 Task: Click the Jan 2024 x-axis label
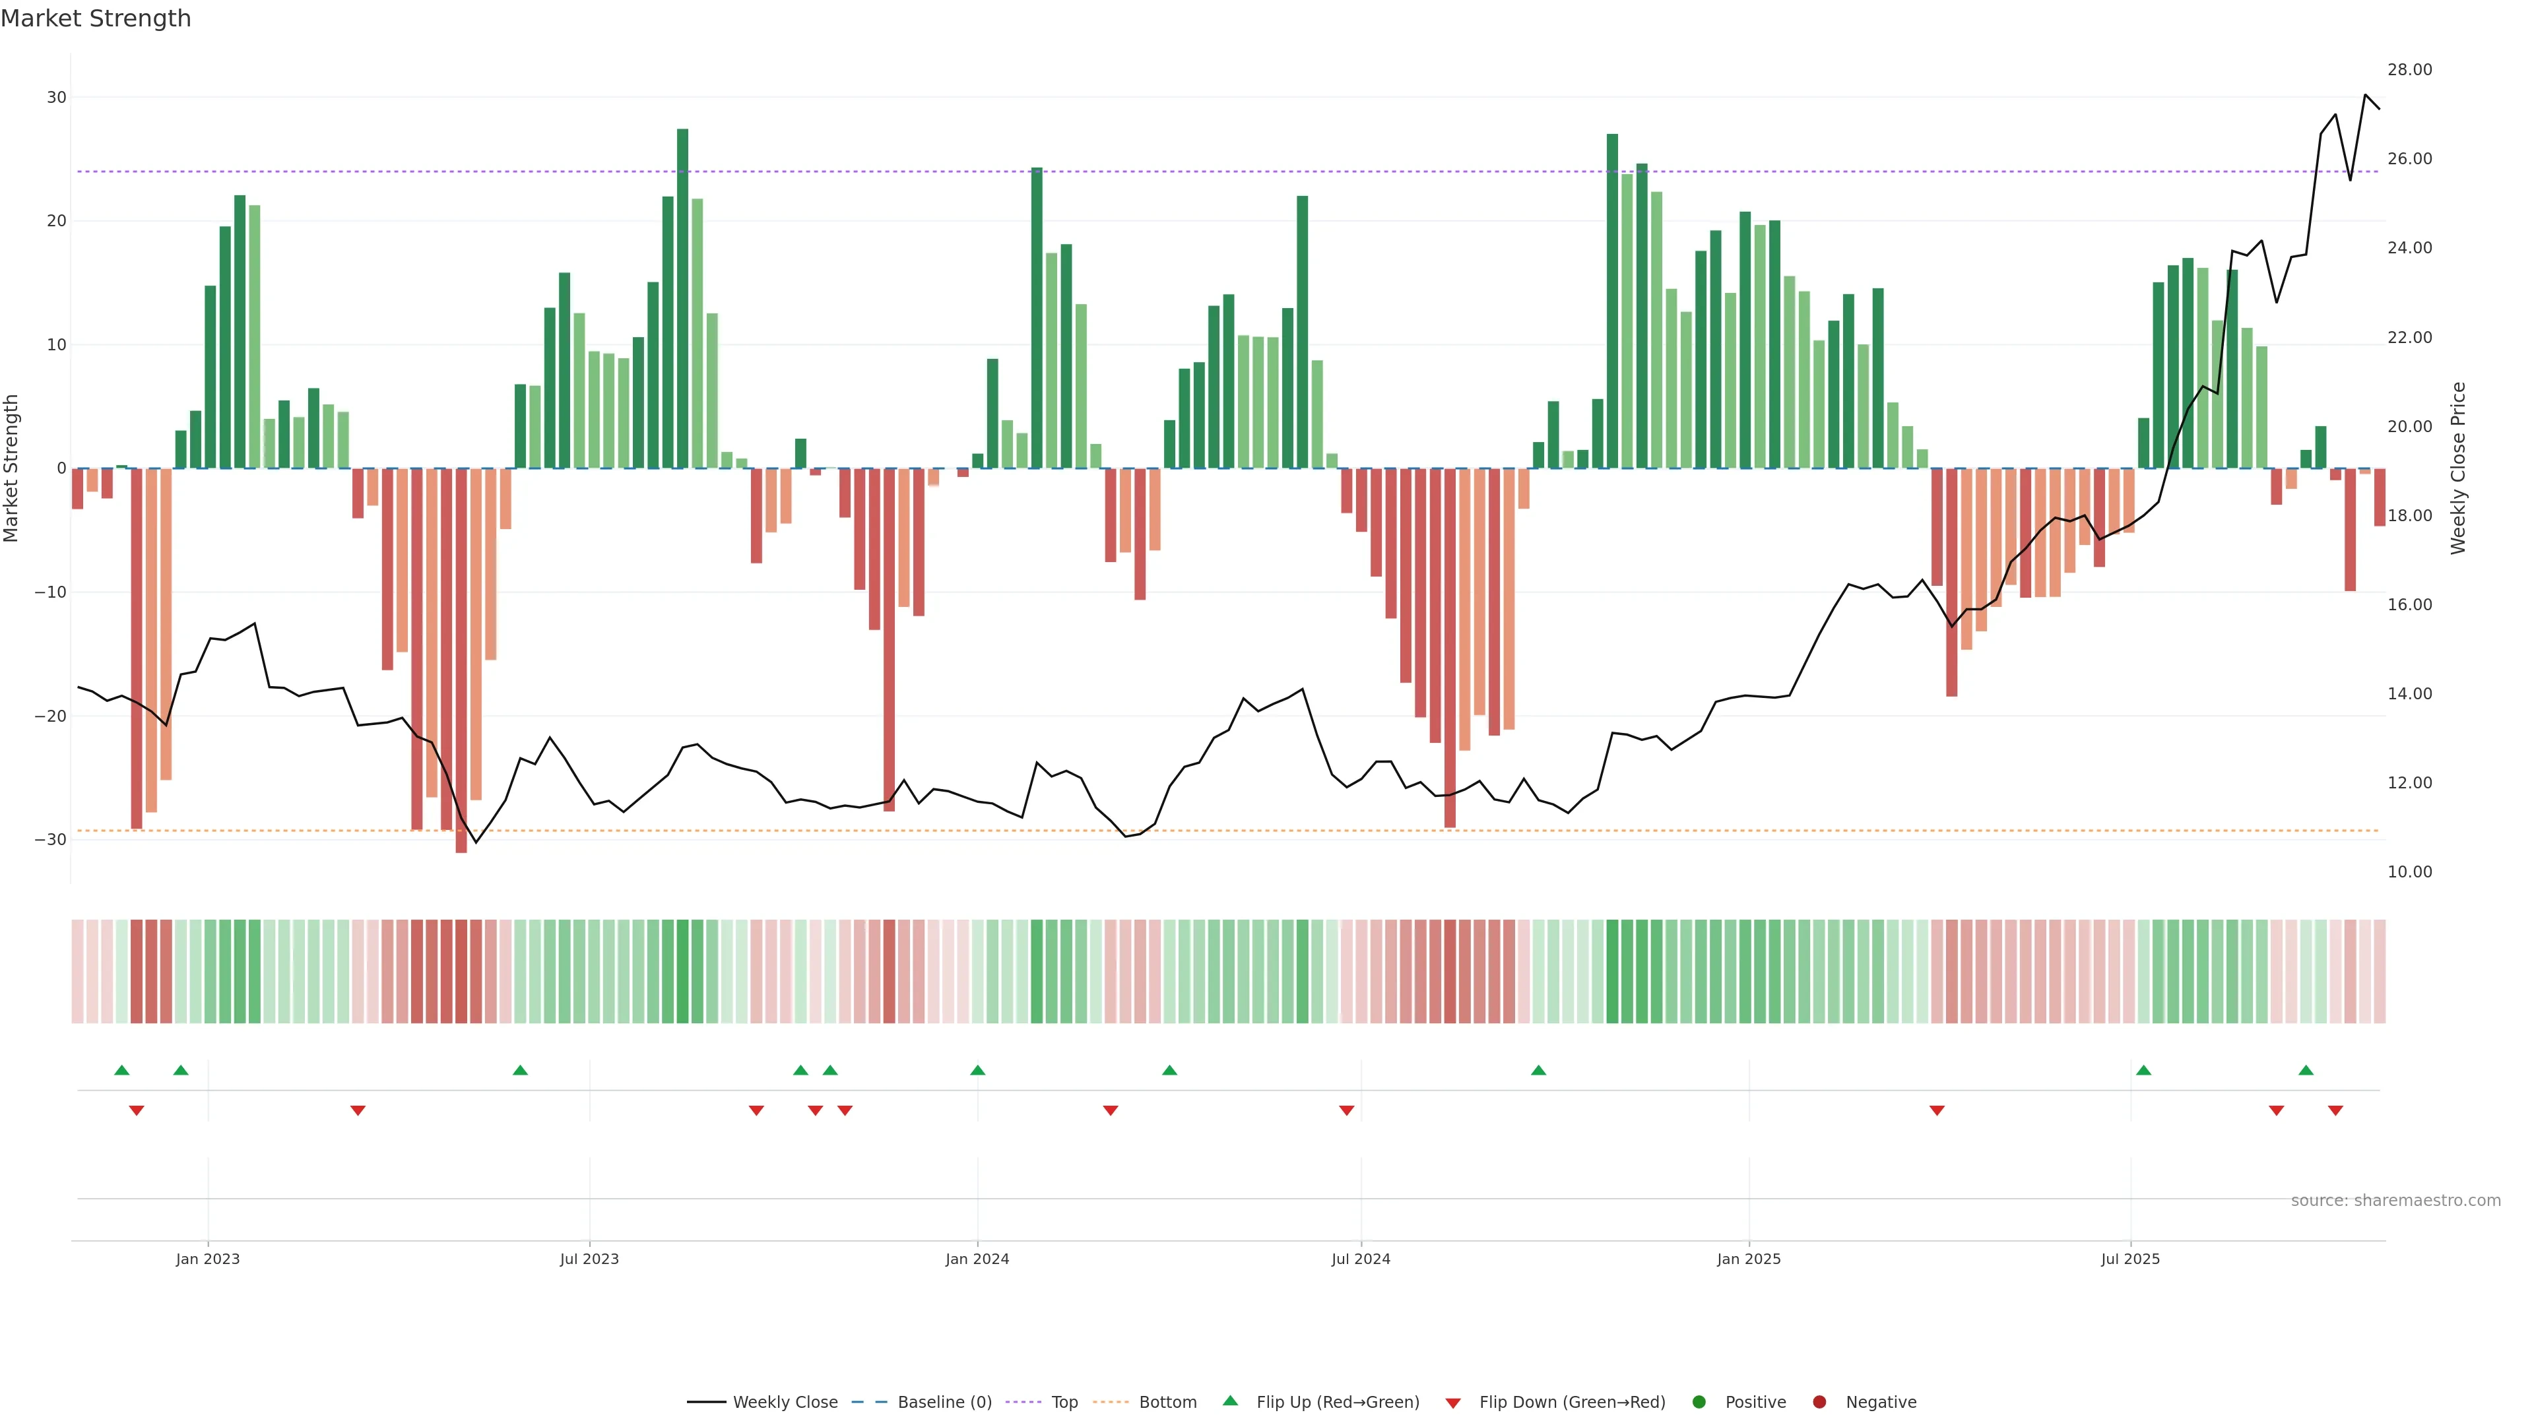(x=977, y=1259)
